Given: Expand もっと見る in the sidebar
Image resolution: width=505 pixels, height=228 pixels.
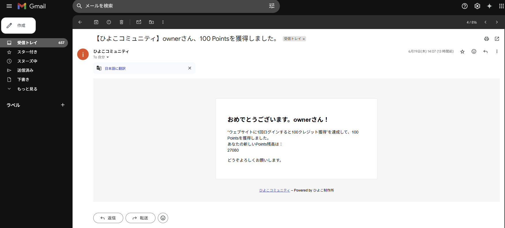Looking at the screenshot, I should click(x=27, y=89).
